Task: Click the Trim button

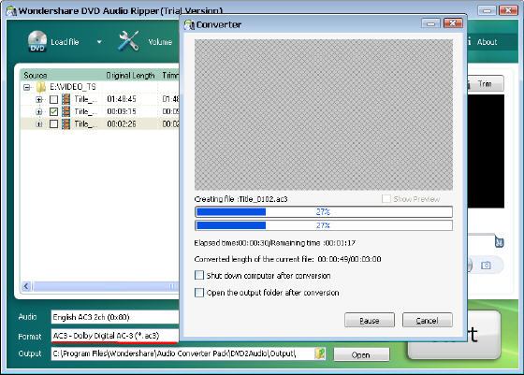Action: point(485,83)
